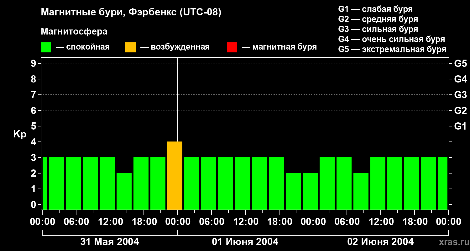Click the '— возбужденная' legend label
The height and width of the screenshot is (251, 470).
tap(175, 47)
